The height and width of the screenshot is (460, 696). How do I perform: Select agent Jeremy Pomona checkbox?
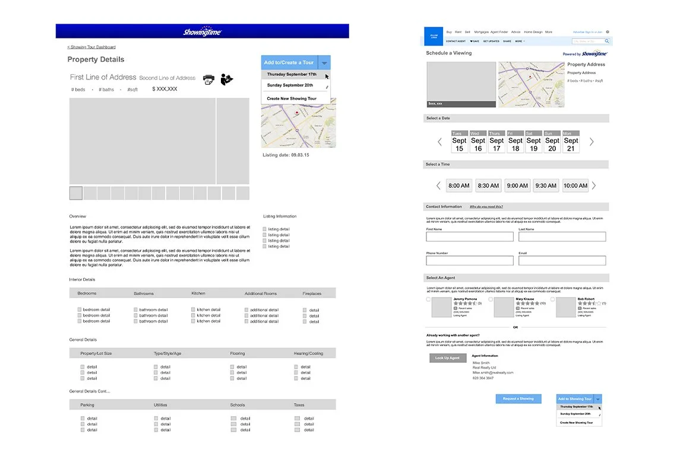point(428,299)
